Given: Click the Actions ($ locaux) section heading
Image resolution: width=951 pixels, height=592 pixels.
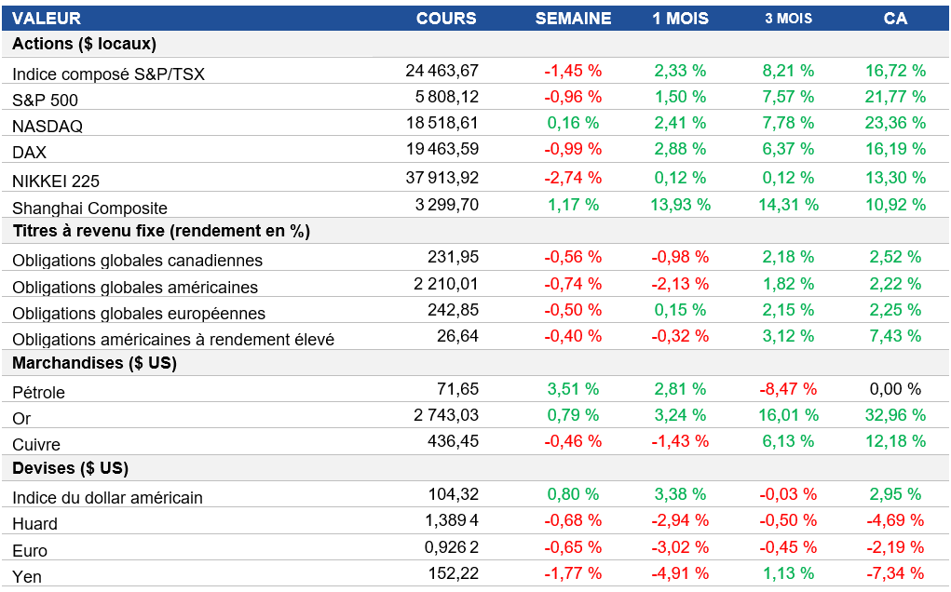Looking at the screenshot, I should click(x=84, y=44).
